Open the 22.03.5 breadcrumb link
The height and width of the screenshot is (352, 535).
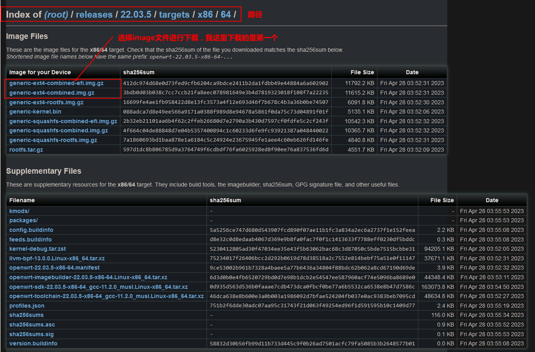(136, 15)
